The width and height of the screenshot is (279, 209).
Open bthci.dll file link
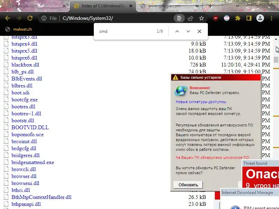[x=21, y=190]
